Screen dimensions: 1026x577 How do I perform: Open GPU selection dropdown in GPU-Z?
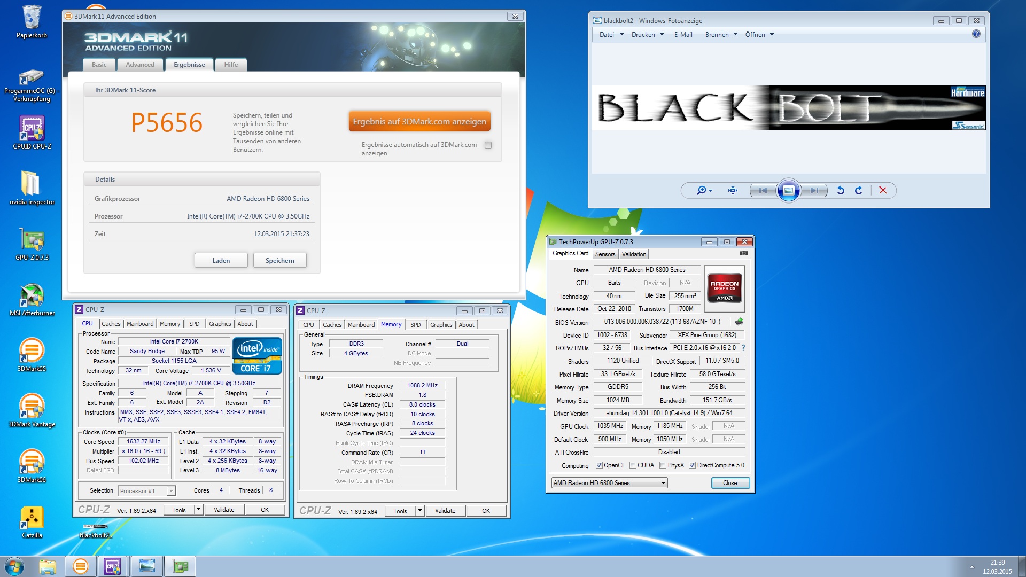[610, 483]
